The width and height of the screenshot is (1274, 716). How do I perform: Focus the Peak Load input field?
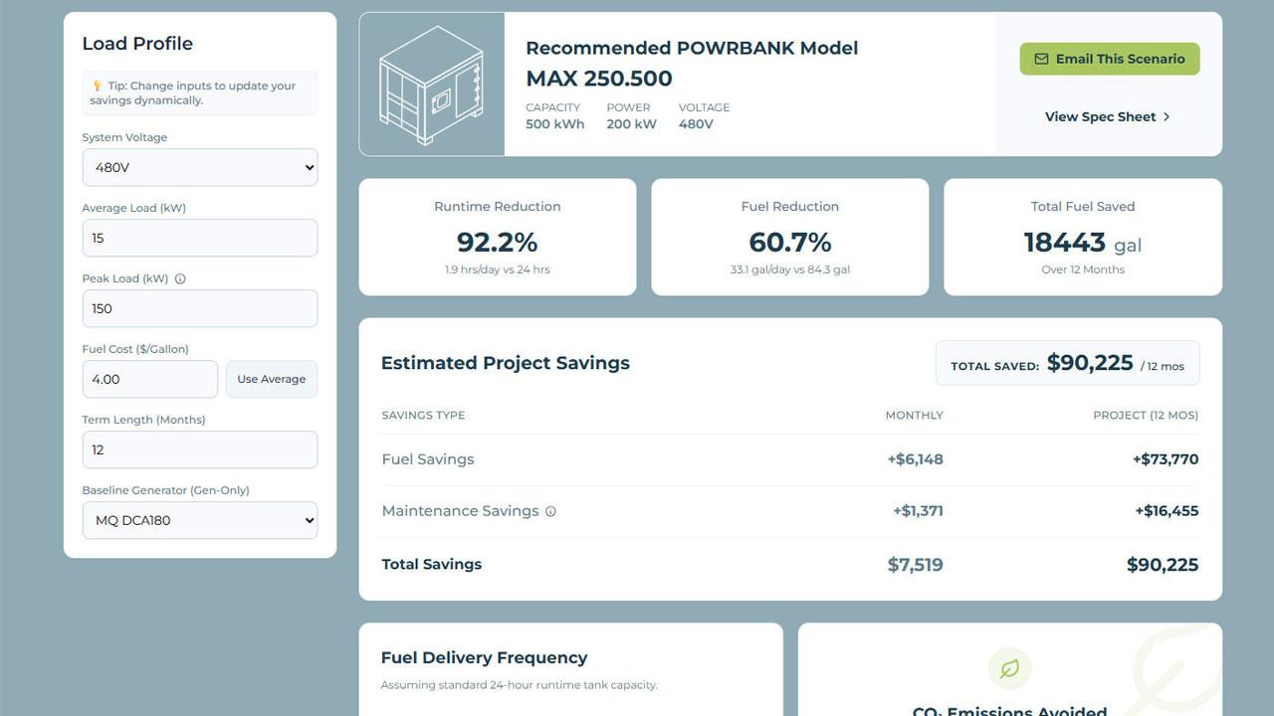200,308
